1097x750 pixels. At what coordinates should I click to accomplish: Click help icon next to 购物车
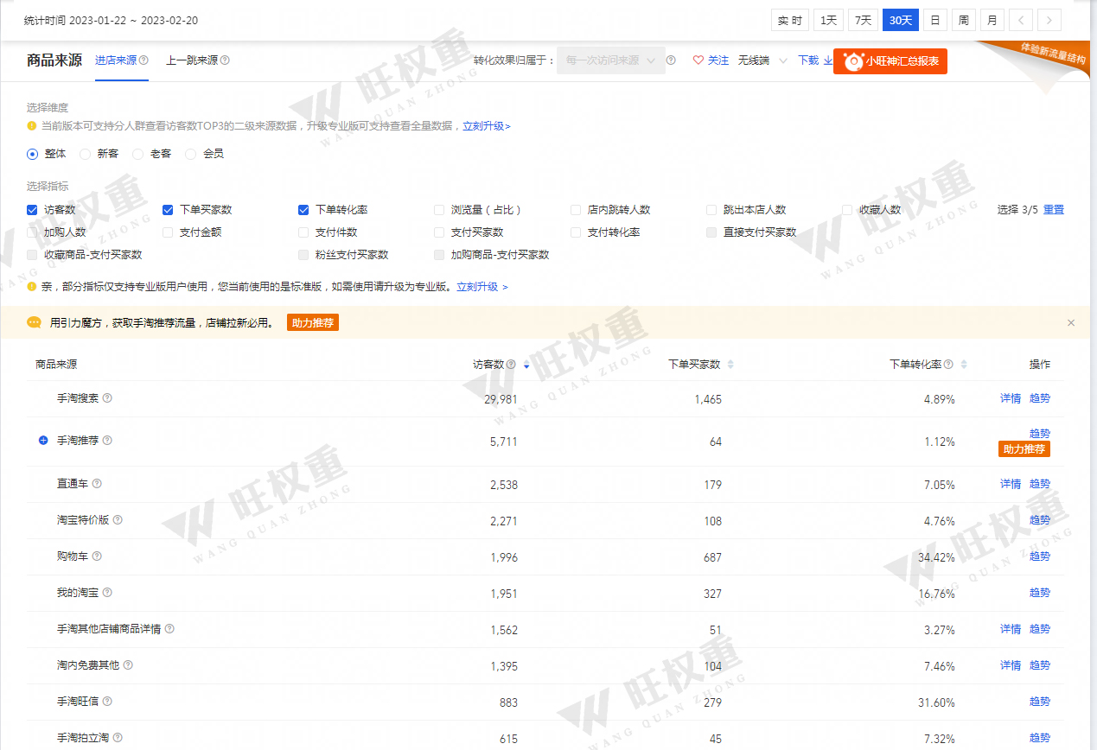tap(97, 556)
